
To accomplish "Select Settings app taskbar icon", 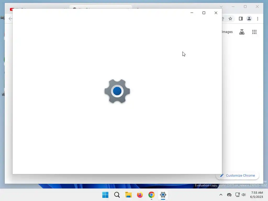I will [163, 195].
